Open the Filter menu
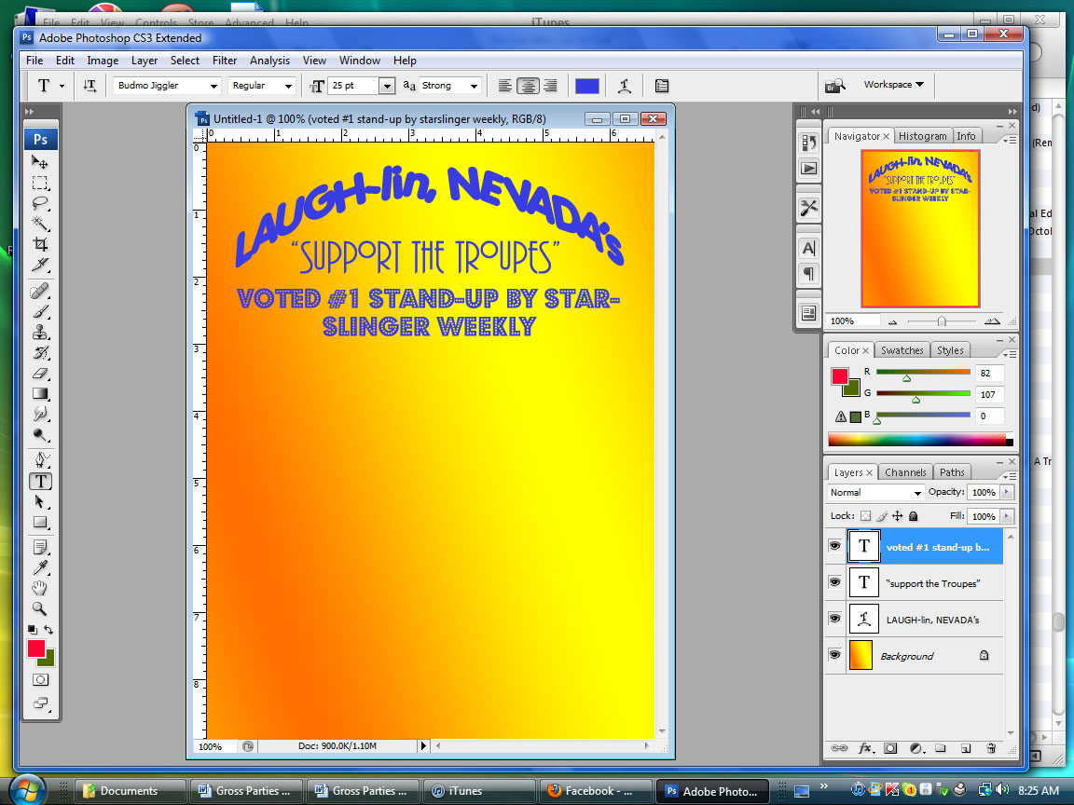The height and width of the screenshot is (805, 1074). 225,60
